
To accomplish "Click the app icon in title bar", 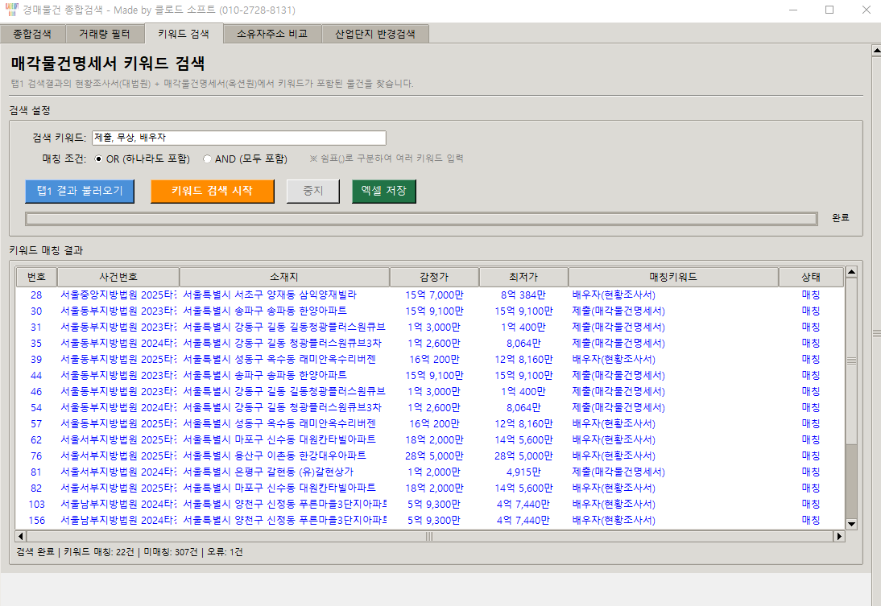I will [10, 10].
